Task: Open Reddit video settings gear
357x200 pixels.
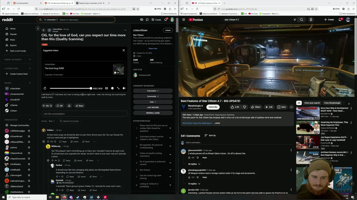Action: 112,88
